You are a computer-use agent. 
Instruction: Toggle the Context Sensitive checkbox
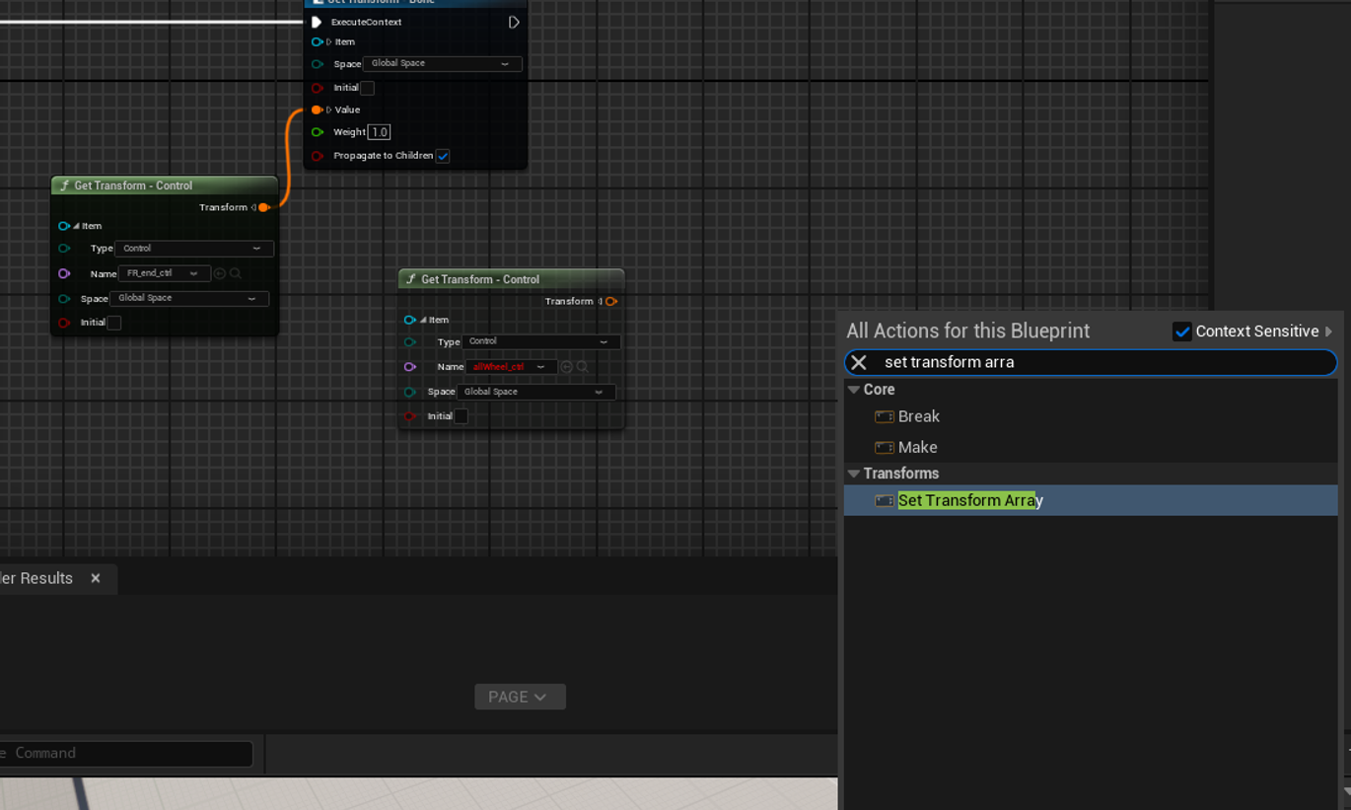pyautogui.click(x=1182, y=331)
